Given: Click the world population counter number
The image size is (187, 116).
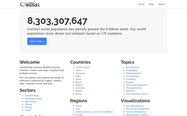Looking at the screenshot, I should (57, 21).
